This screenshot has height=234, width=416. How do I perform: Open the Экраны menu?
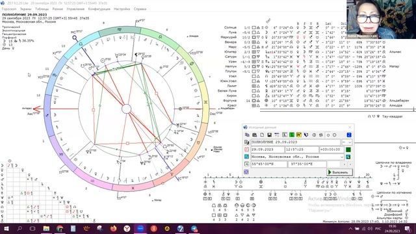26,9
